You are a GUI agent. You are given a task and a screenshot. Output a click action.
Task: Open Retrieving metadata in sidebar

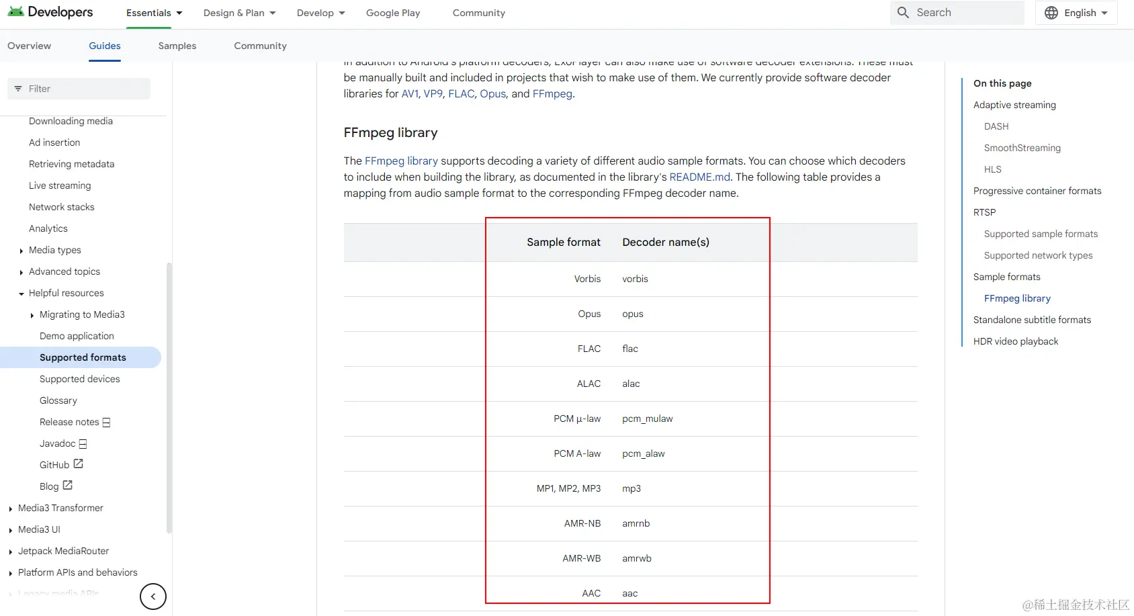point(72,164)
